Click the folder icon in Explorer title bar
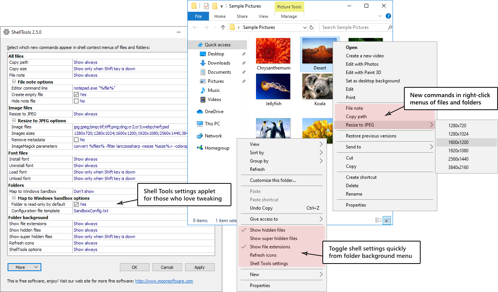 (x=194, y=6)
